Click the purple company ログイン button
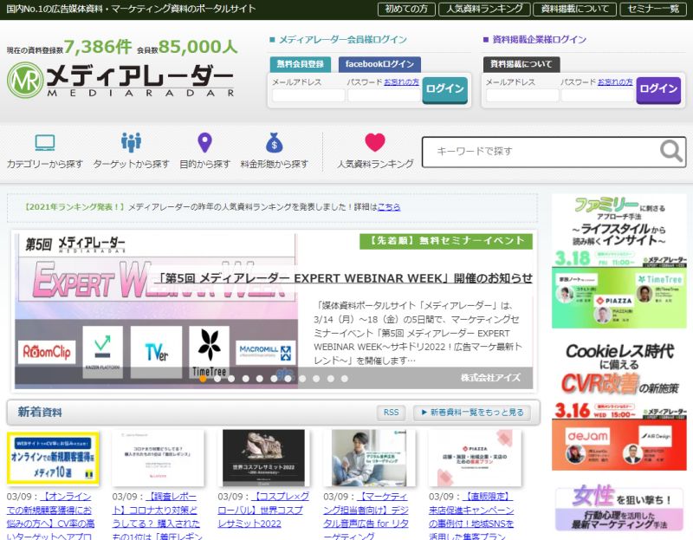The height and width of the screenshot is (540, 693). [658, 90]
